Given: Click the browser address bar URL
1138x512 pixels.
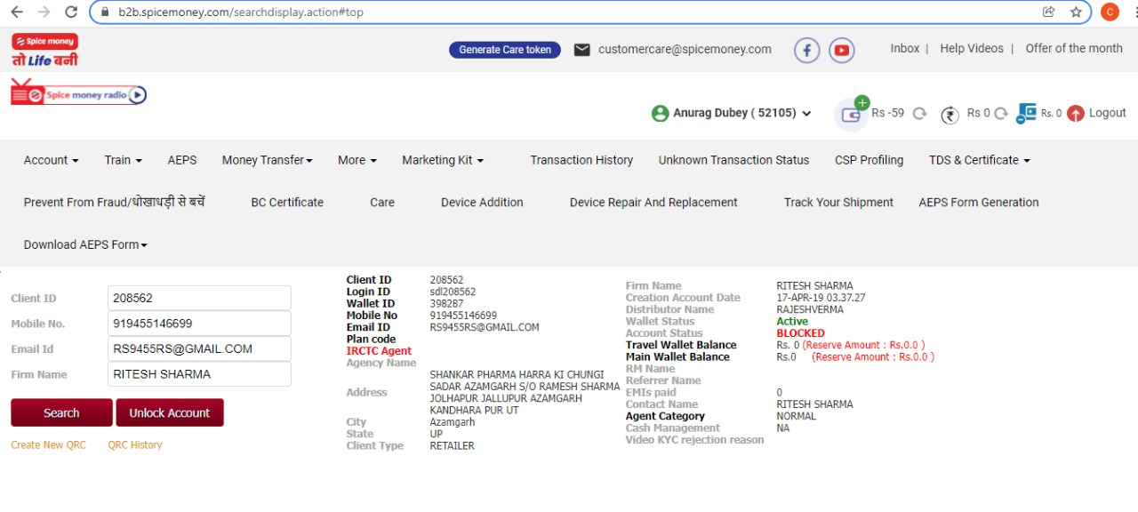Looking at the screenshot, I should 241,12.
